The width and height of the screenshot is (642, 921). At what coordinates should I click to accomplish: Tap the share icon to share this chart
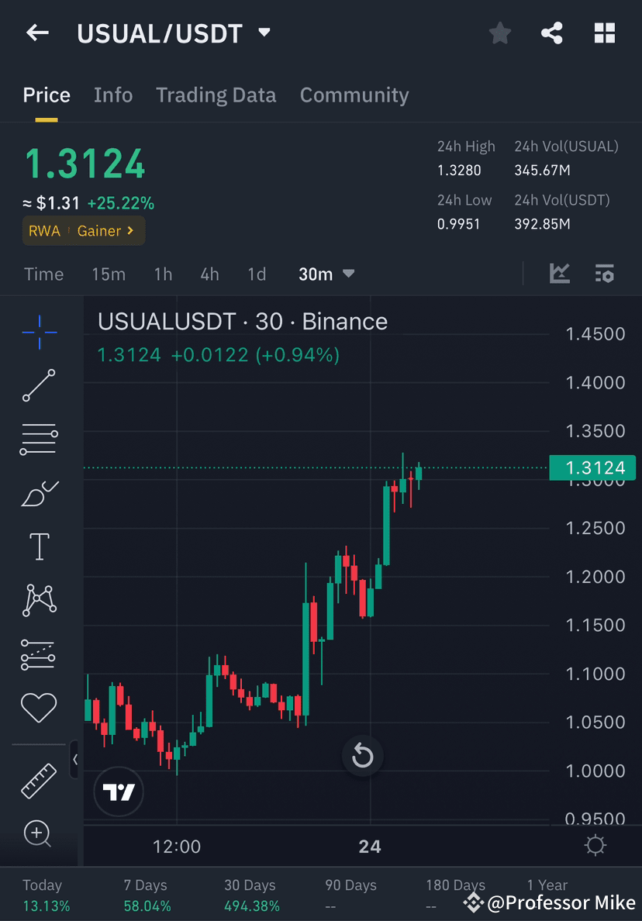coord(552,33)
